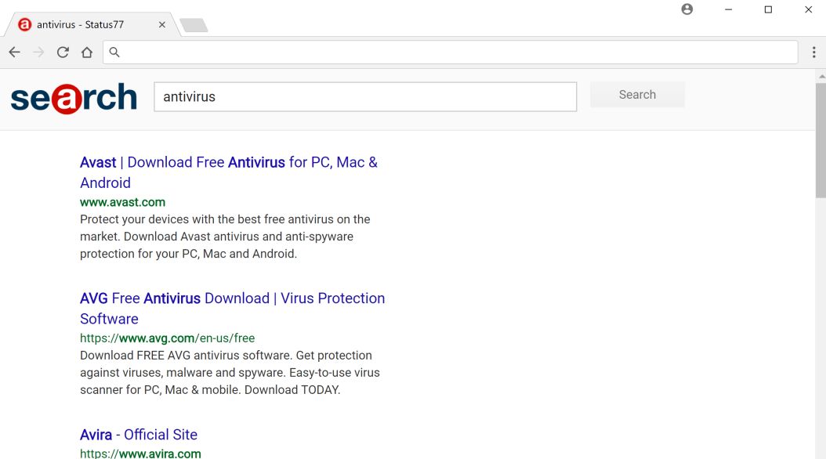Click the red search logo
Screen dimensions: 826x459
click(74, 97)
